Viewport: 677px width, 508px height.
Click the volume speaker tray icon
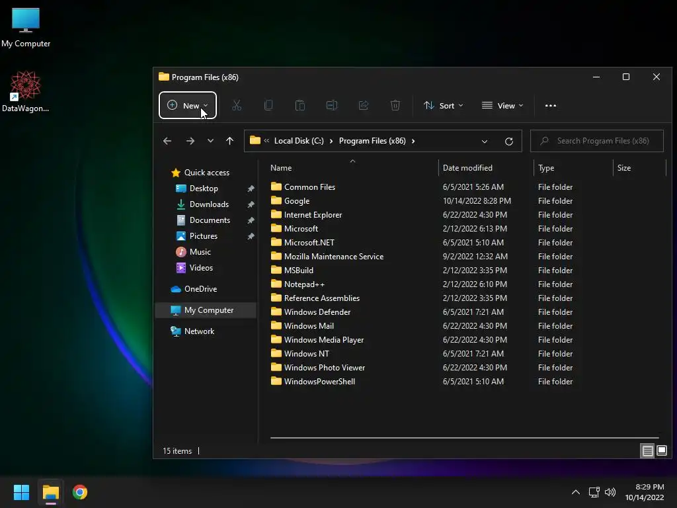(610, 492)
